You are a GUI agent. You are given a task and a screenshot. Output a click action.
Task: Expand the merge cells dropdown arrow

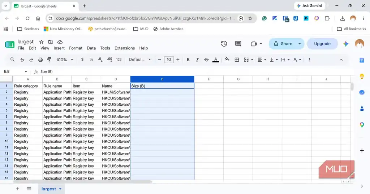(x=252, y=60)
